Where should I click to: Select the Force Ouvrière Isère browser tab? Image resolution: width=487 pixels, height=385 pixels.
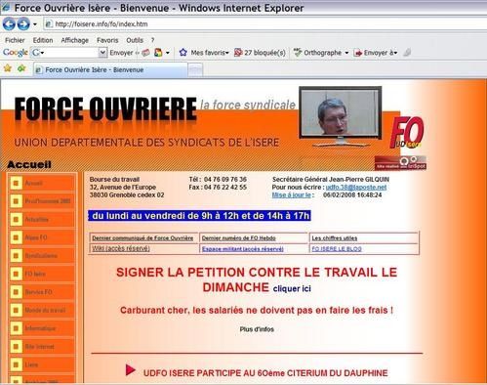click(x=110, y=69)
